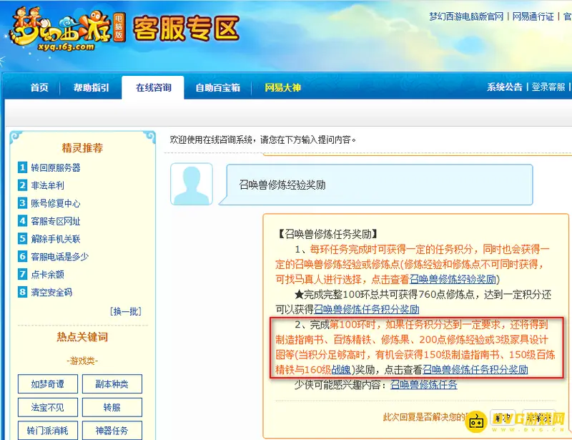Viewport: 572px width, 440px height.
Task: Click number 7 badge beside 点卡余额
Action: 22,274
